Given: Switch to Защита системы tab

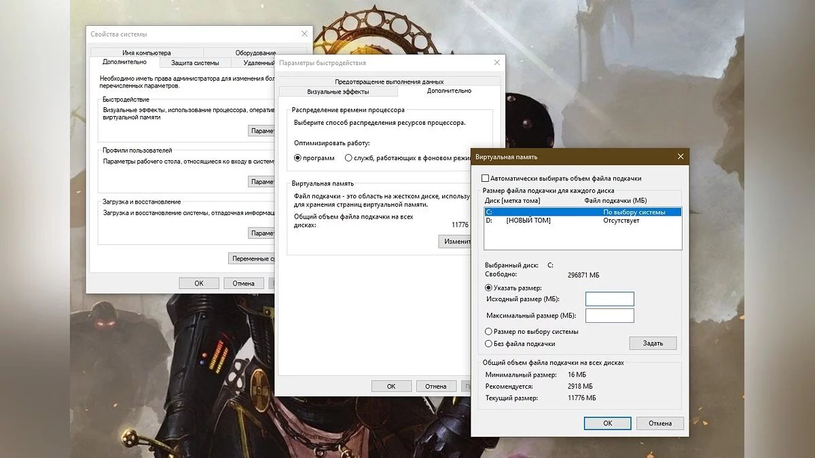Looking at the screenshot, I should (195, 63).
